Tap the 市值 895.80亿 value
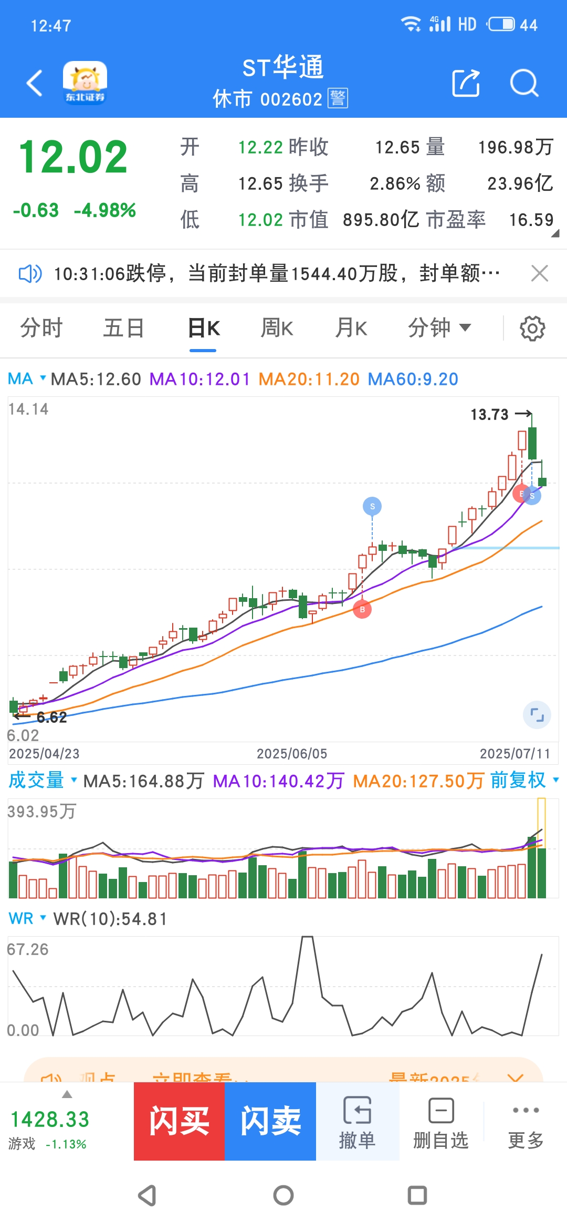 pos(381,220)
